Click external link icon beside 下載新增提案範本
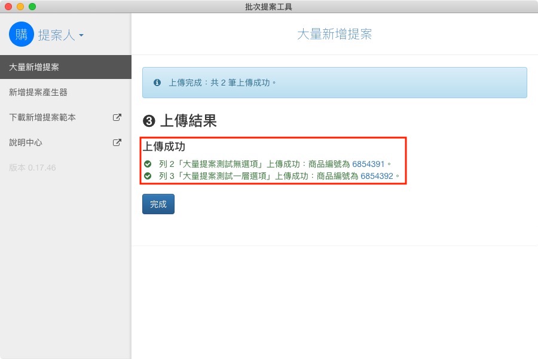The image size is (538, 359). 117,117
